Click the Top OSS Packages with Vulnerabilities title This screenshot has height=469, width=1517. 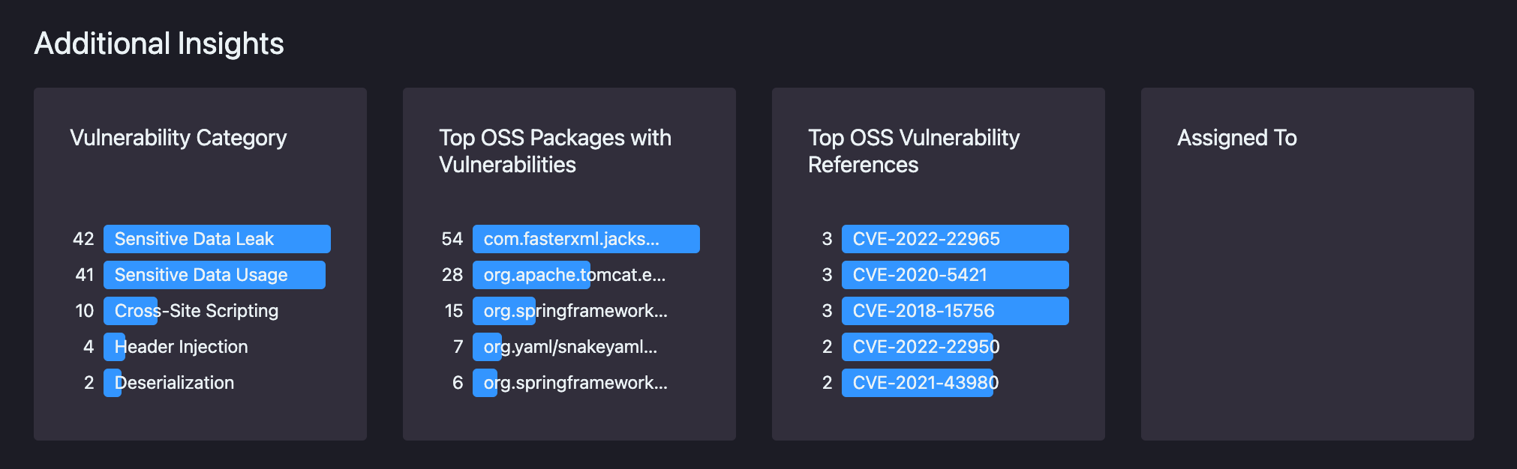coord(555,151)
